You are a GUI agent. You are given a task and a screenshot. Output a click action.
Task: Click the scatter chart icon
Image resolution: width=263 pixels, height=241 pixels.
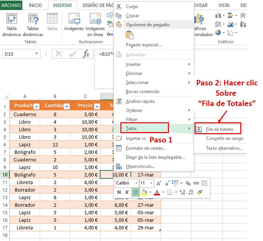(x=231, y=33)
